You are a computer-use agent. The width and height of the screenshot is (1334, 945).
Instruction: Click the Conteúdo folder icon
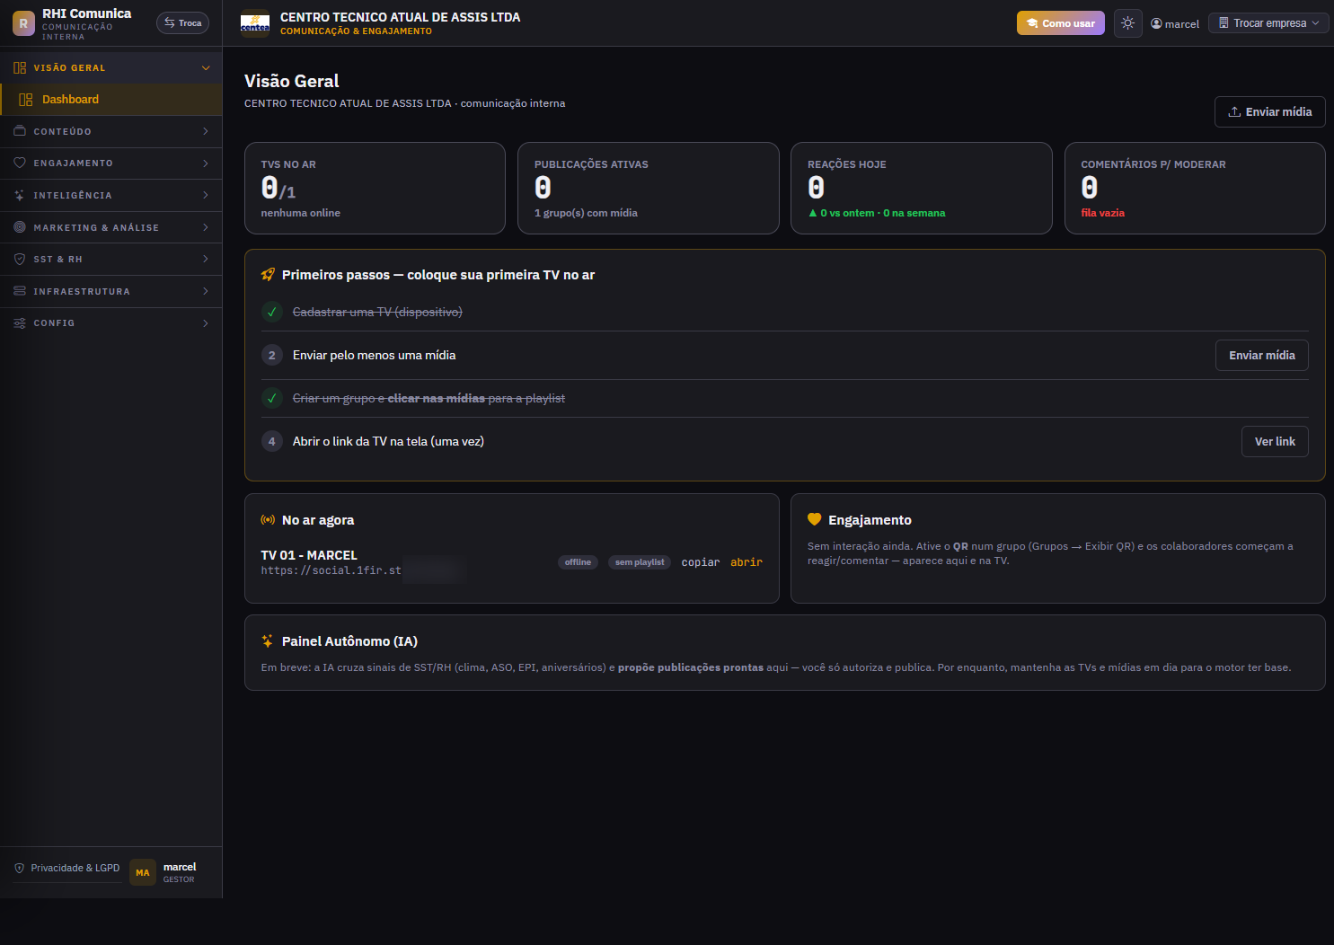coord(20,131)
